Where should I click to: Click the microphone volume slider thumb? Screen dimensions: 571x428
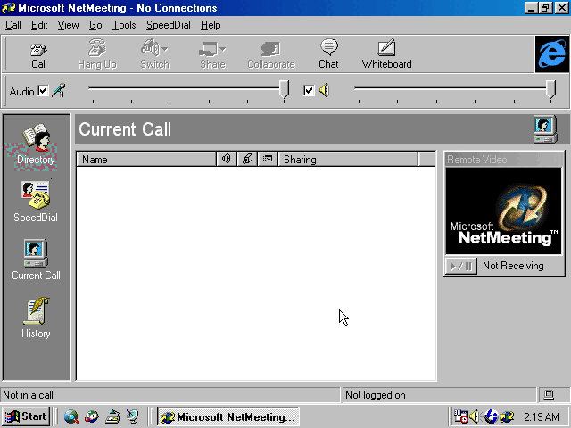(284, 89)
